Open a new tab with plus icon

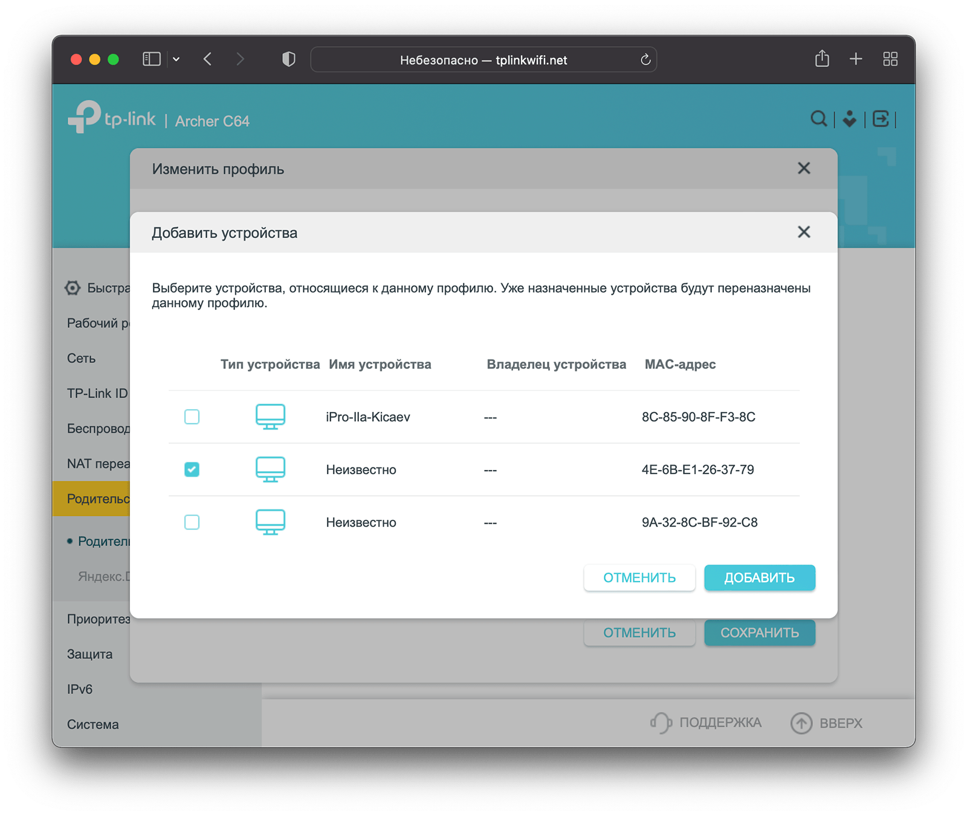pyautogui.click(x=856, y=59)
